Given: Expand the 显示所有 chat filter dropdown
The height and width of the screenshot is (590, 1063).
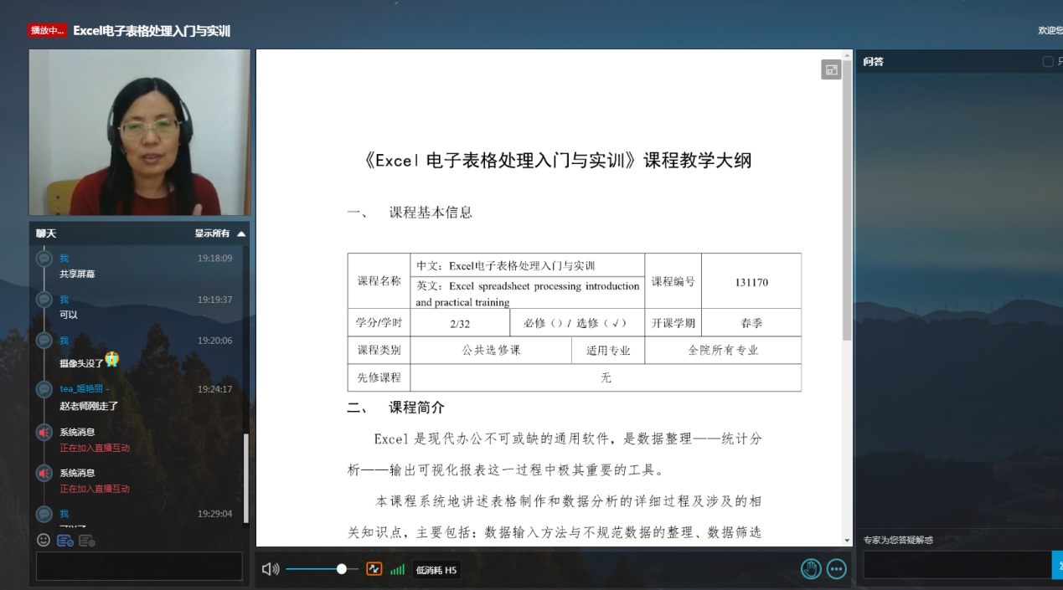Looking at the screenshot, I should coord(220,233).
